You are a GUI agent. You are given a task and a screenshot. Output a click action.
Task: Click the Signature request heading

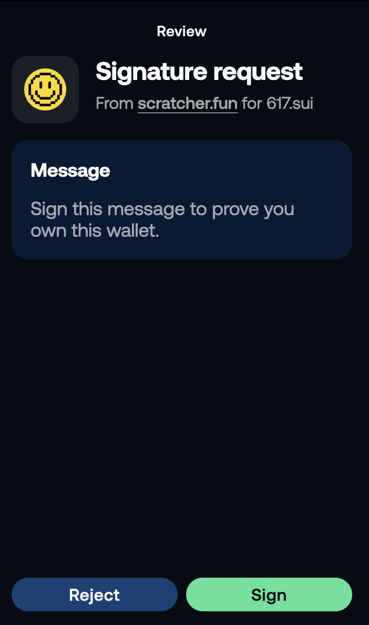199,72
